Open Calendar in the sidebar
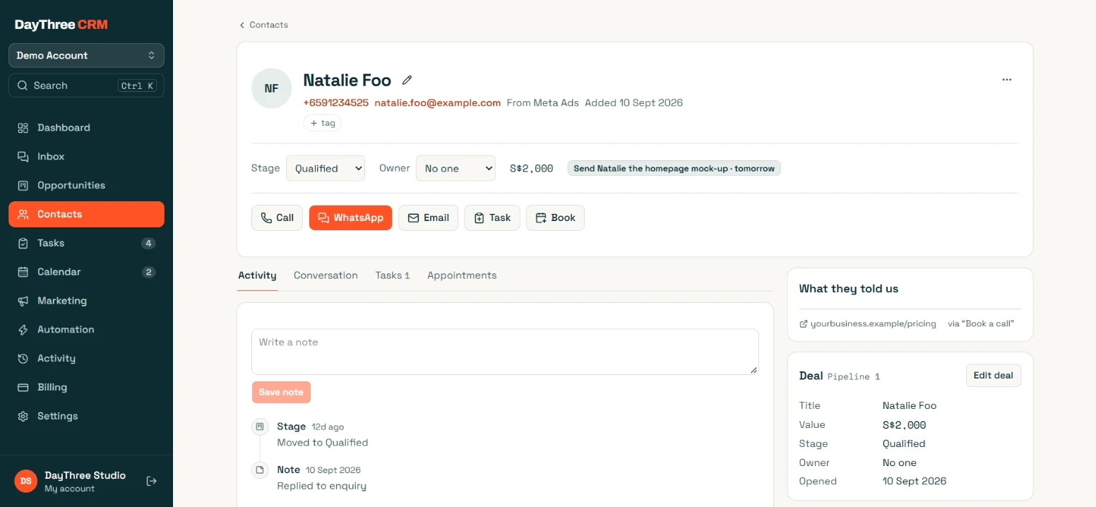Viewport: 1096px width, 507px height. point(86,272)
